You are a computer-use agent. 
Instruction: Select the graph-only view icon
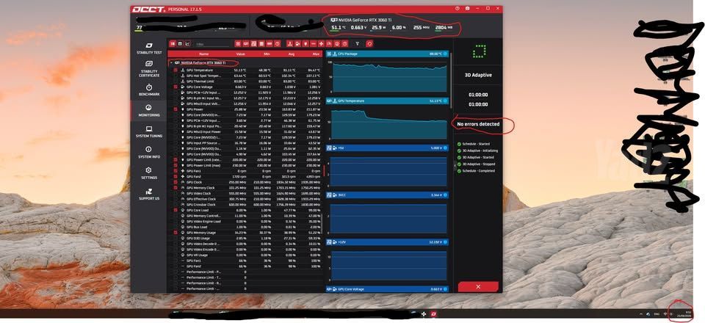coord(187,43)
